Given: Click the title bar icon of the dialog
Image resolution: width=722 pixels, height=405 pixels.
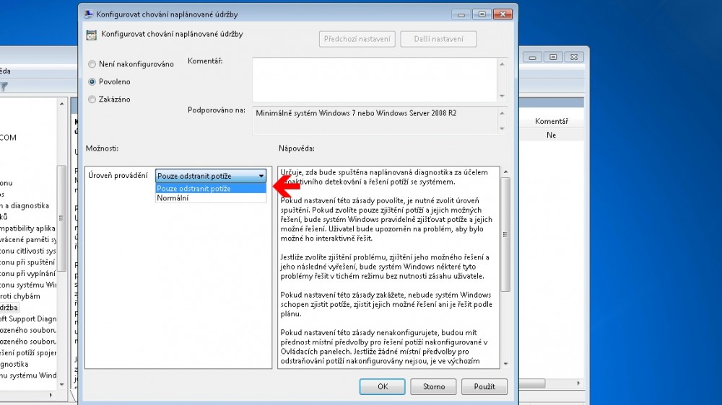Looking at the screenshot, I should coord(87,14).
